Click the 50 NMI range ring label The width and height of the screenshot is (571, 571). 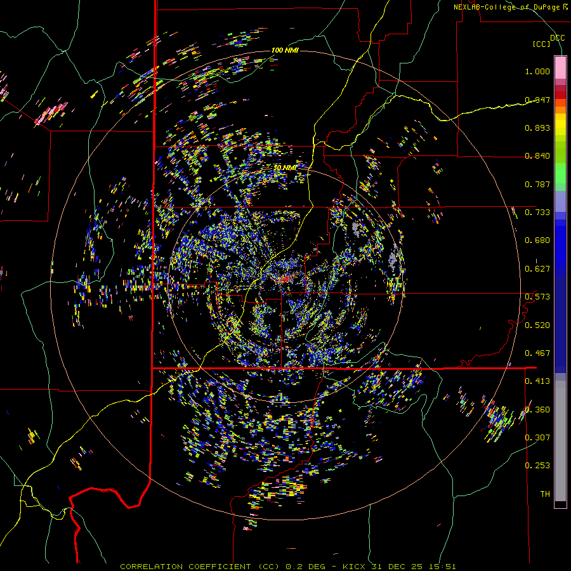click(x=285, y=167)
